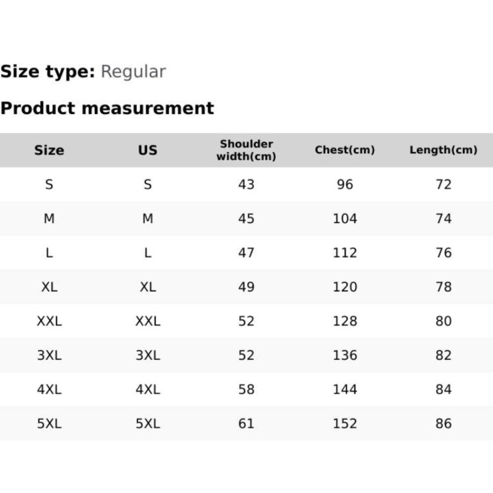Select the 3XL size cell
Image resolution: width=493 pixels, height=493 pixels.
[x=49, y=355]
